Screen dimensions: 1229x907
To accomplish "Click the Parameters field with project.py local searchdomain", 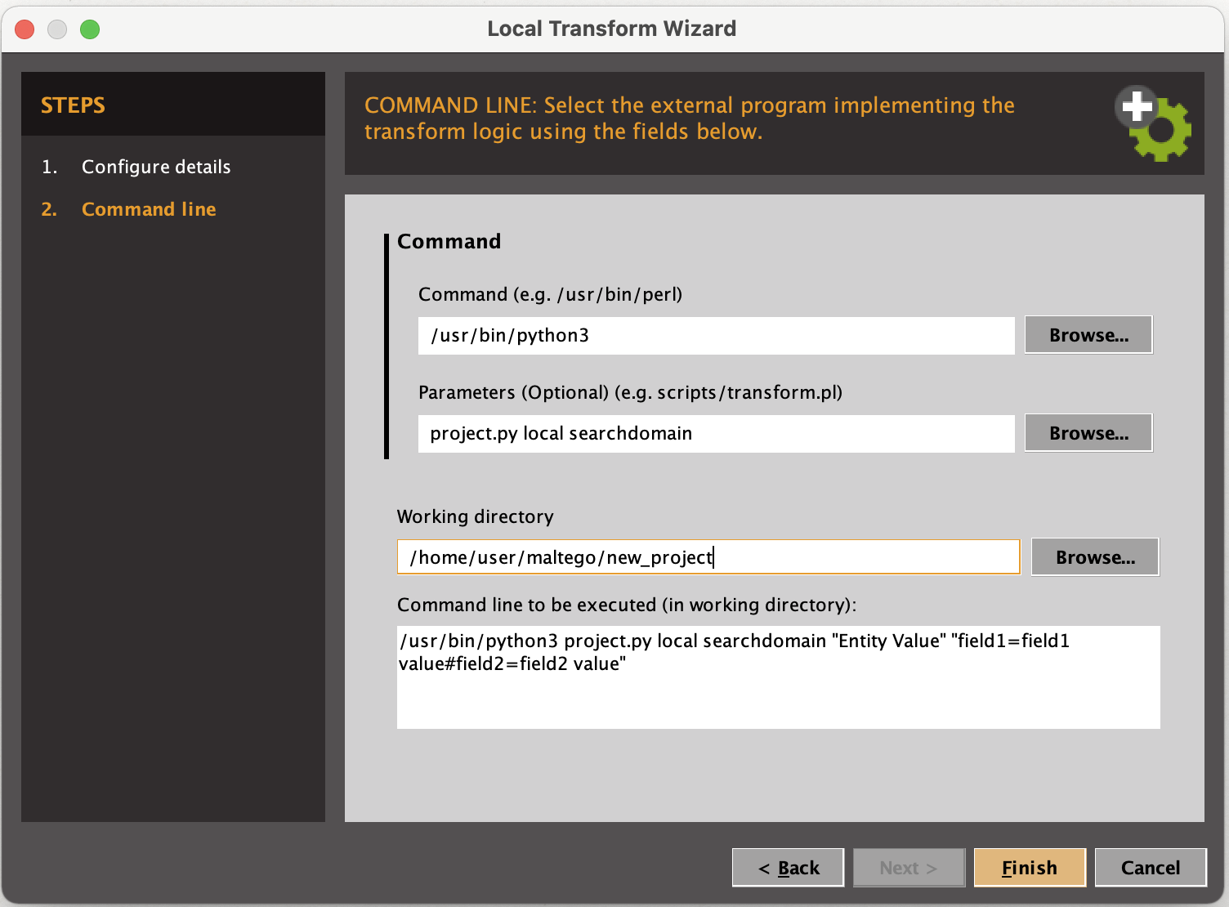I will coord(716,433).
